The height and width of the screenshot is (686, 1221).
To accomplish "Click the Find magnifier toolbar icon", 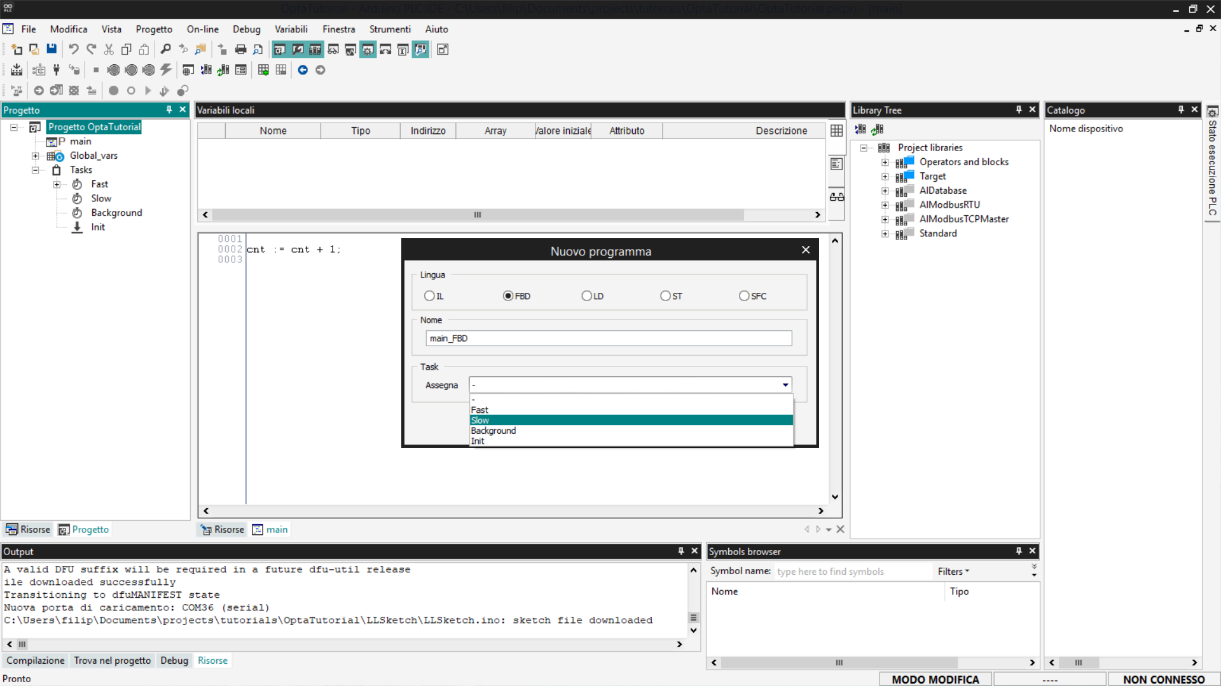I will (165, 50).
